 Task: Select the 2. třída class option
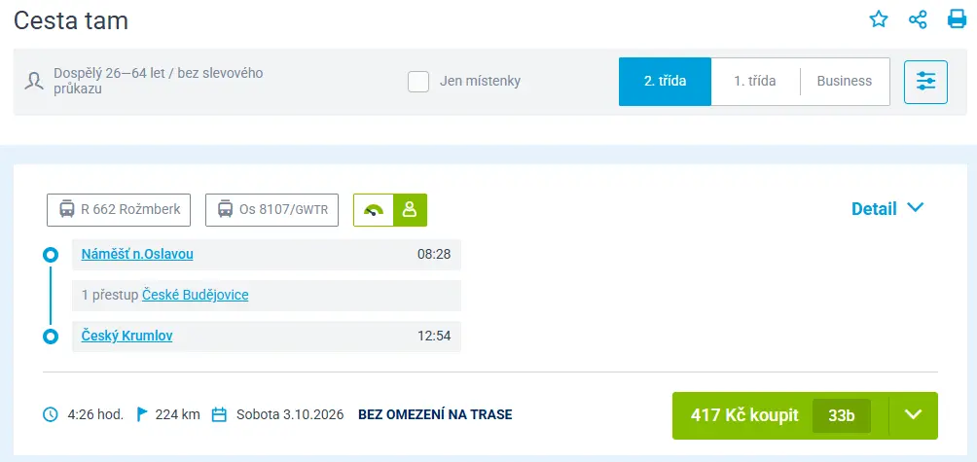(665, 82)
